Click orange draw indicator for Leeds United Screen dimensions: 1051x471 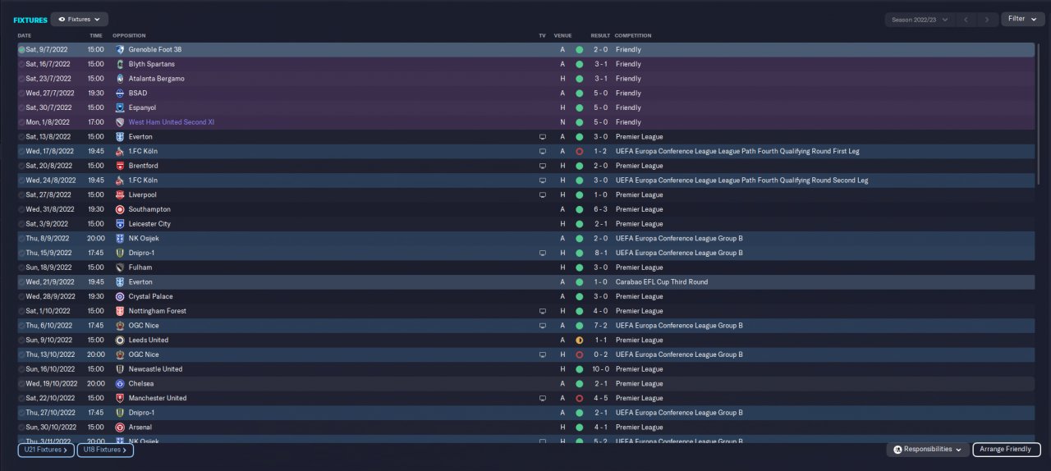(579, 341)
